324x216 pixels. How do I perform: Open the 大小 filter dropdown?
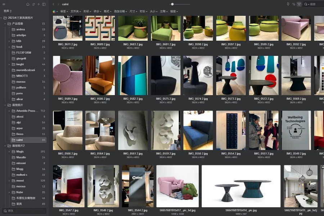(x=153, y=12)
